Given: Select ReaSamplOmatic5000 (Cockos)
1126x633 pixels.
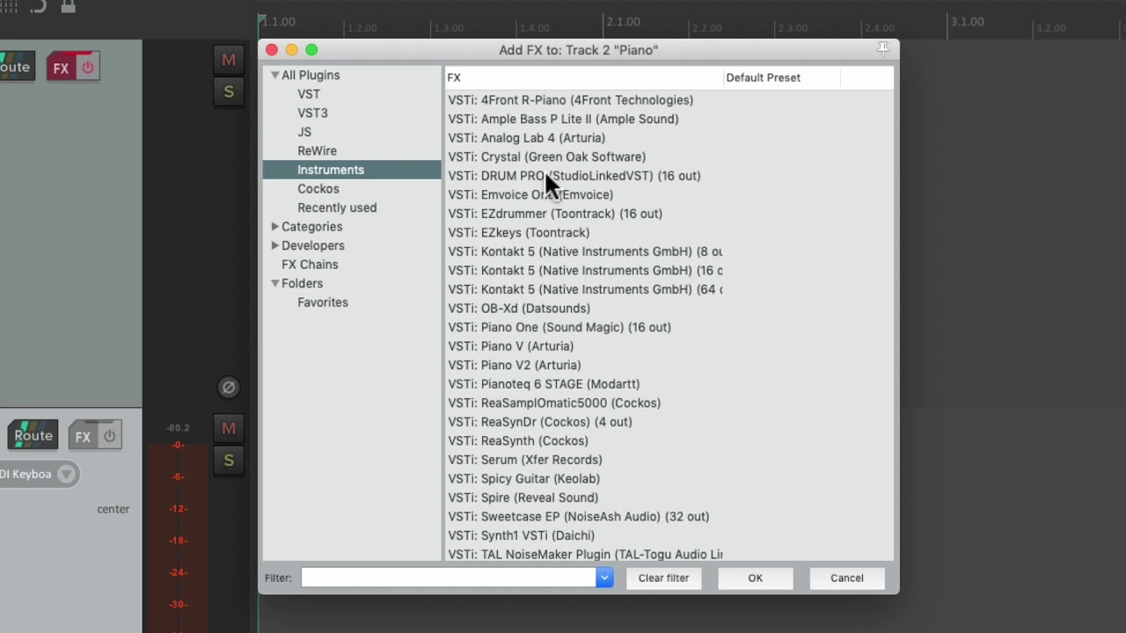Looking at the screenshot, I should tap(554, 403).
